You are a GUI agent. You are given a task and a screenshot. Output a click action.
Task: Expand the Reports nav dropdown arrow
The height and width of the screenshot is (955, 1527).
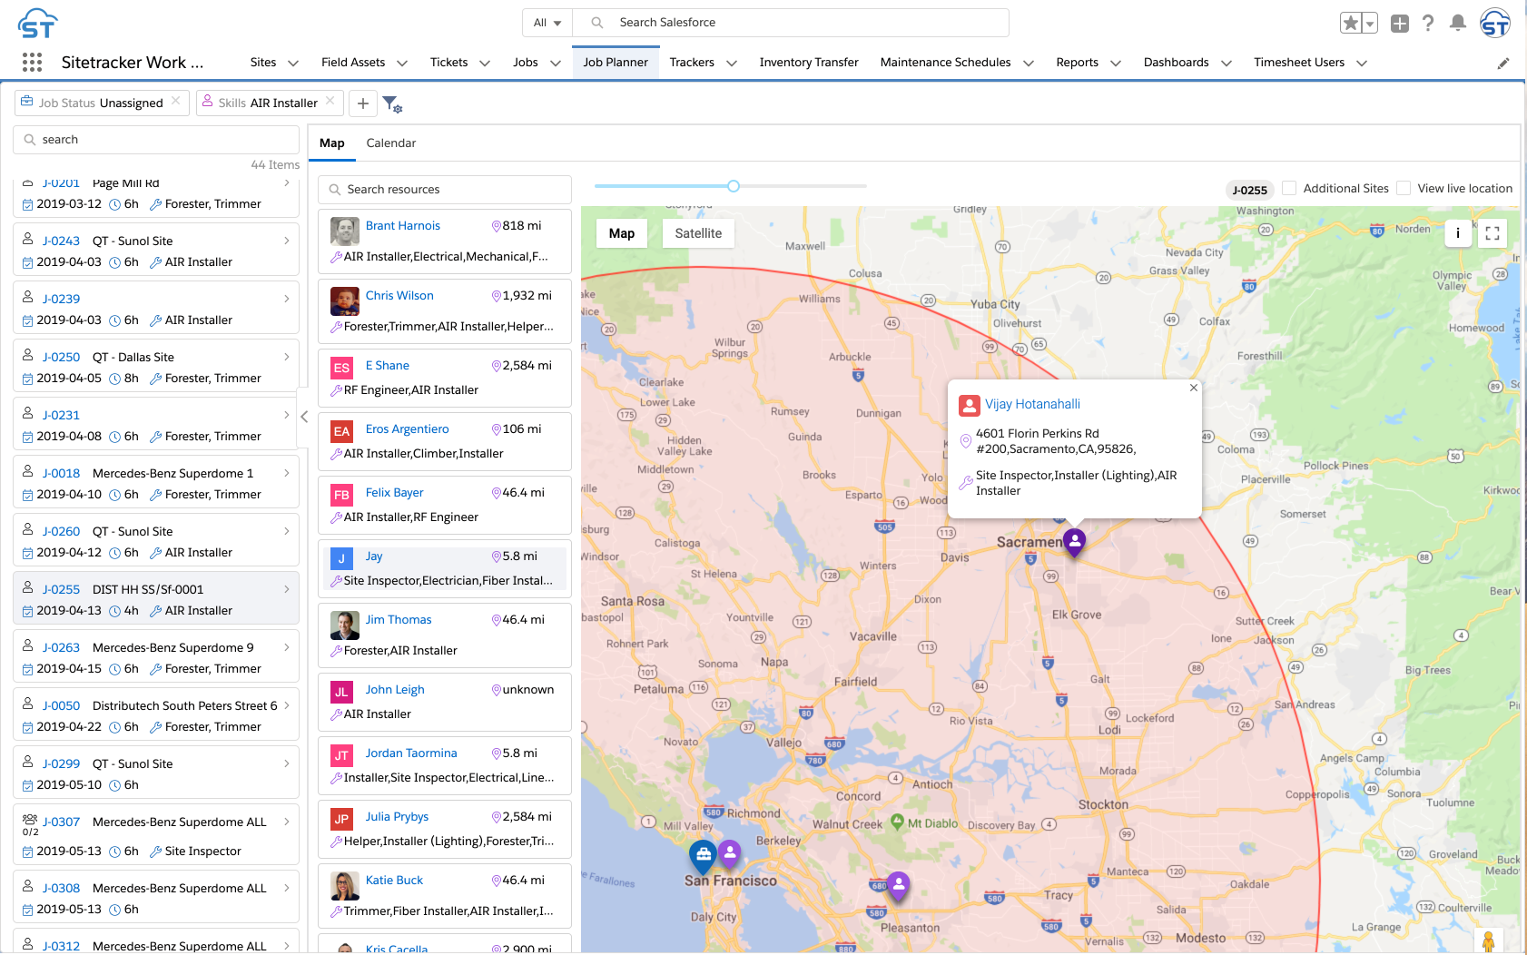(x=1116, y=64)
